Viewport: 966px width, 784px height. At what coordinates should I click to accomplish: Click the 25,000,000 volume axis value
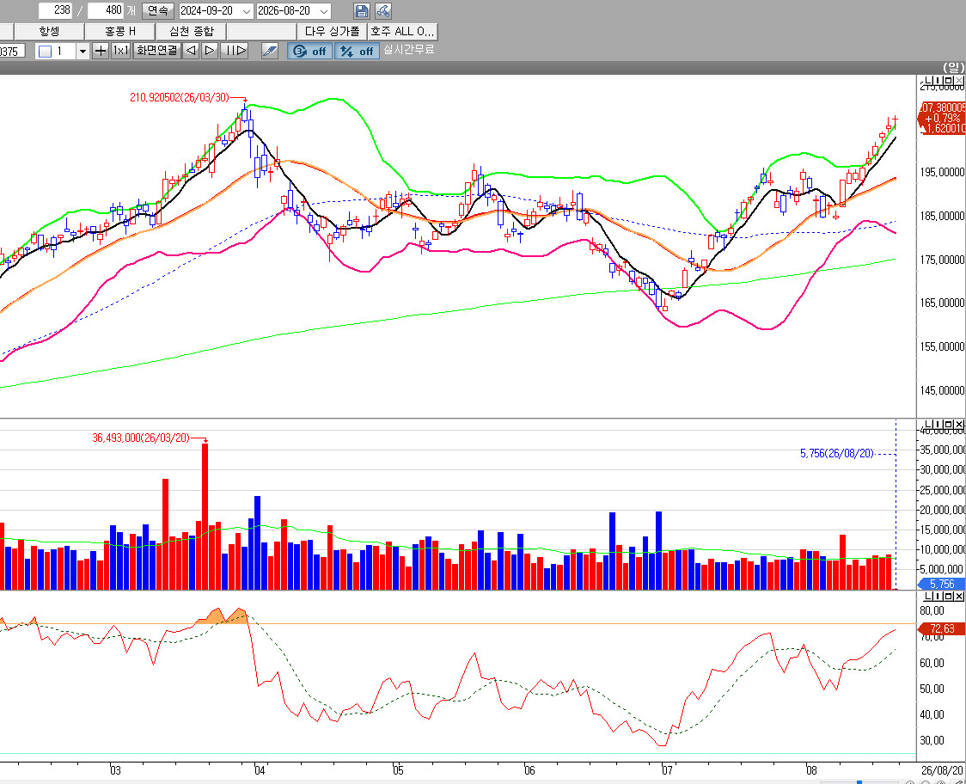(942, 490)
